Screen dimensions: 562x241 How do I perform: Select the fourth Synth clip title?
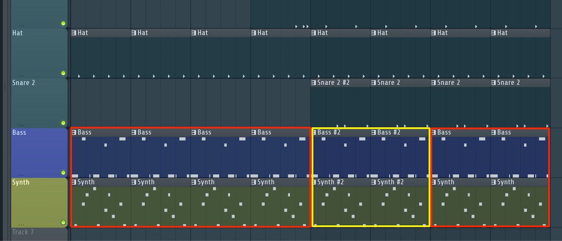coord(266,182)
